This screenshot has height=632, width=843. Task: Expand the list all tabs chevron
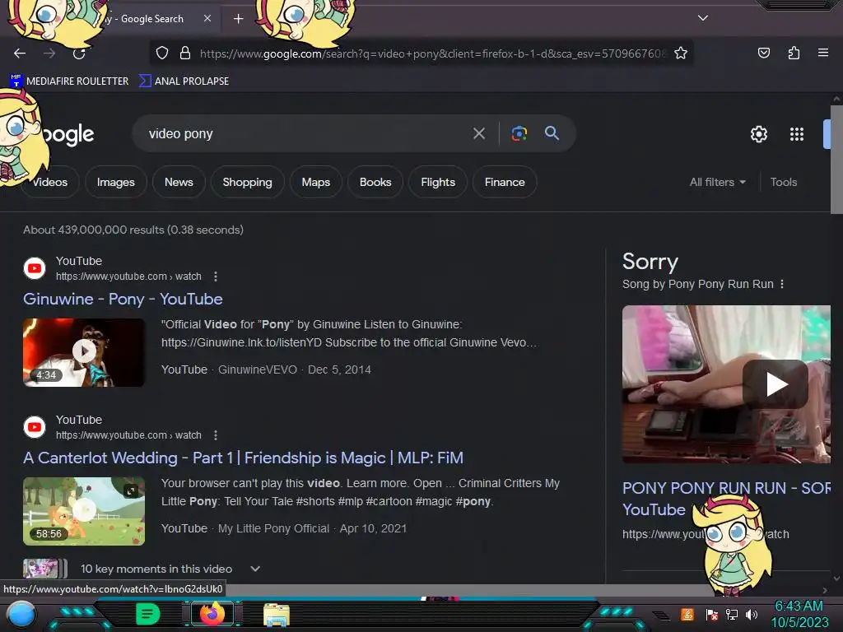(703, 18)
